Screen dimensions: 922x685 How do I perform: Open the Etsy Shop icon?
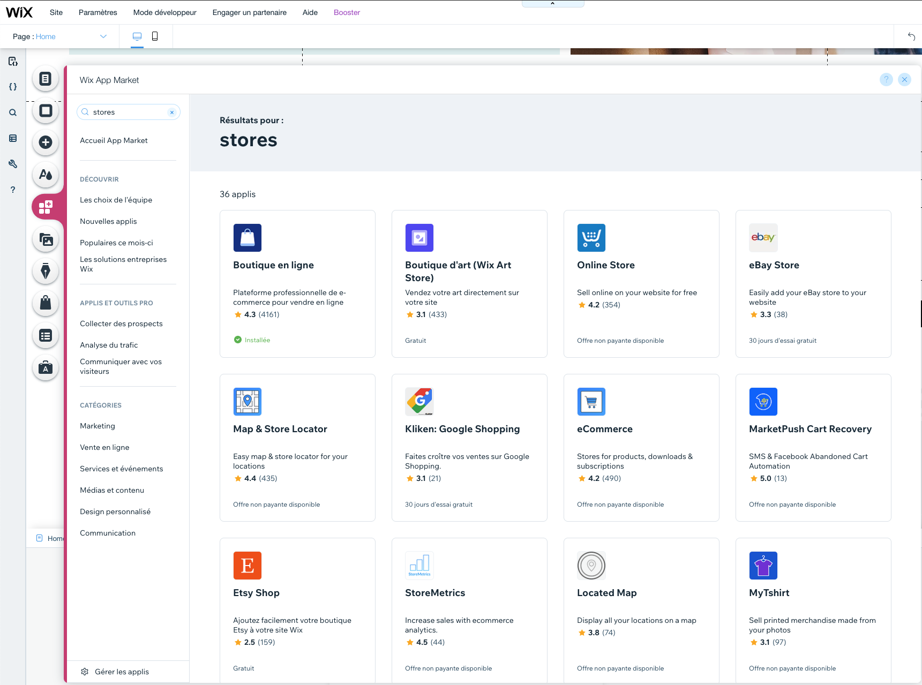(248, 566)
